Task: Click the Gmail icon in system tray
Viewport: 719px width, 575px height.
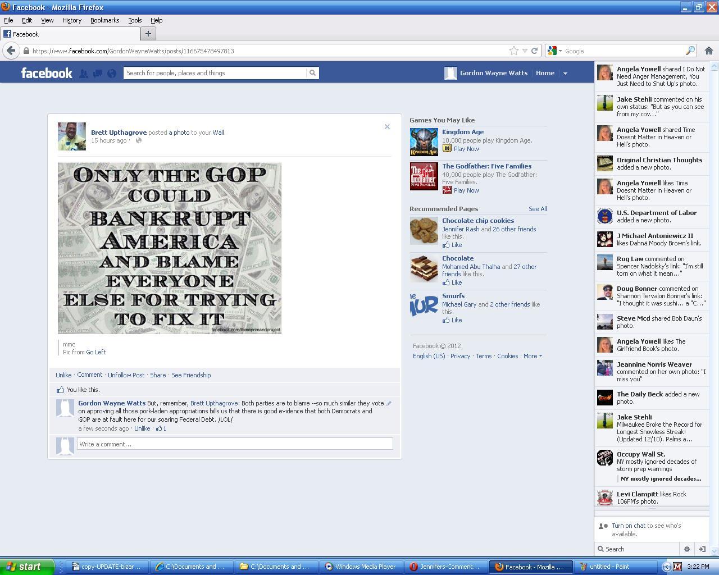Action: click(x=677, y=567)
